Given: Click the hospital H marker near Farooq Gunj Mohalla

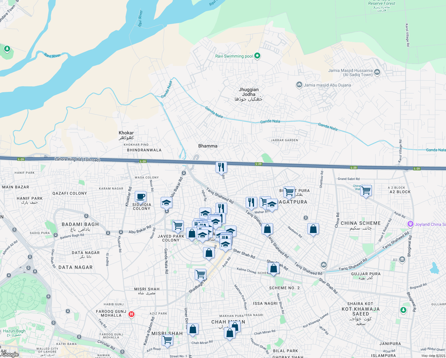Looking at the screenshot, I should pos(131,314).
